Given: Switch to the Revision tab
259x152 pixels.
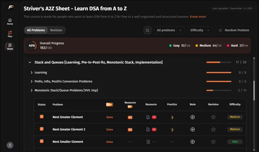Looking at the screenshot, I should [56, 30].
